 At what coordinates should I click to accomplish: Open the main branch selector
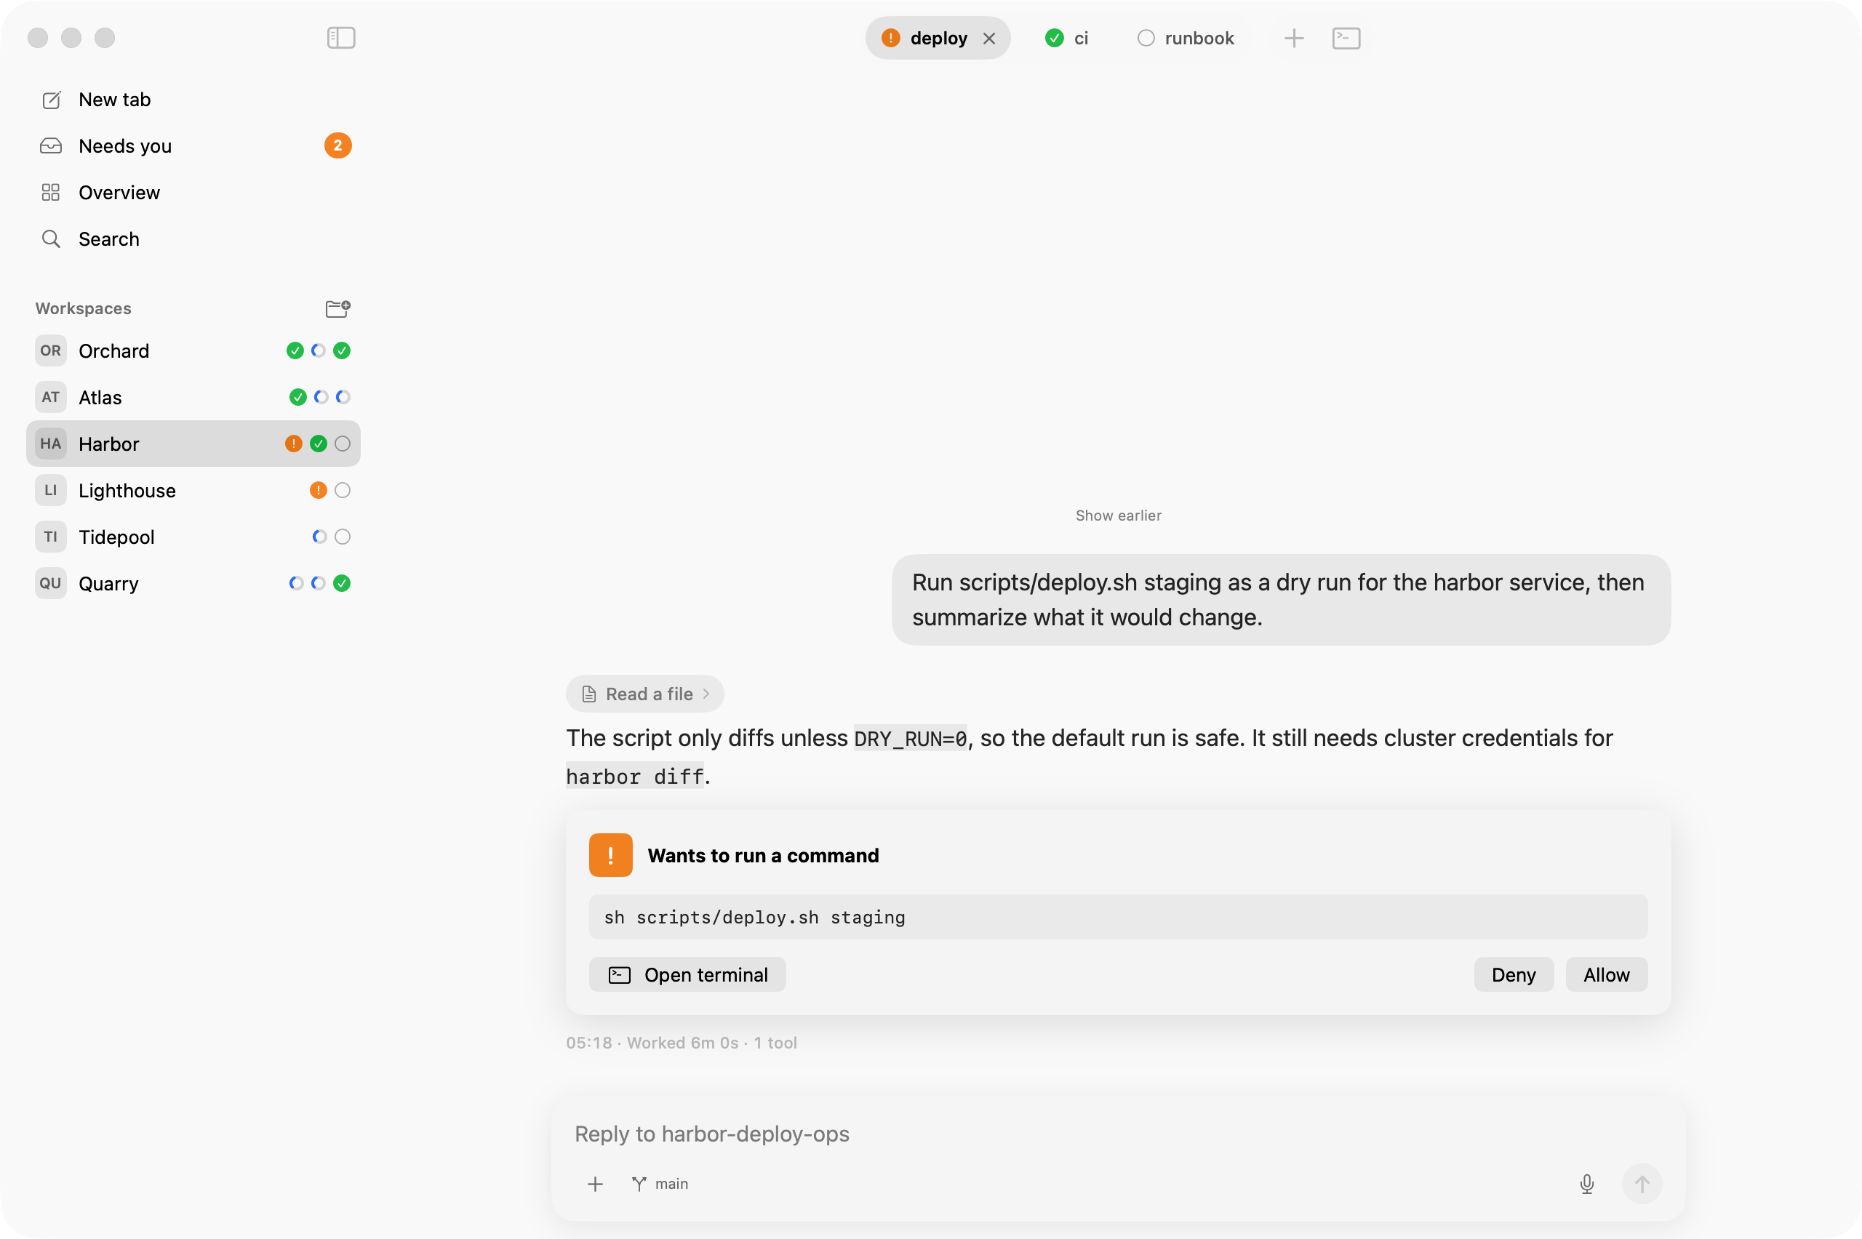click(660, 1184)
